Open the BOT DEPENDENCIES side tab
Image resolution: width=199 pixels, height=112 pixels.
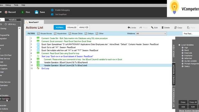pos(174,97)
